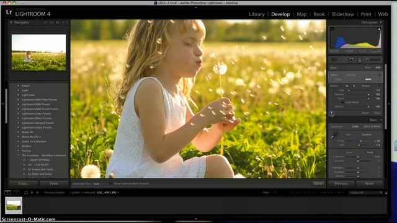The image size is (397, 223).
Task: Click the Lr Lightroom logo
Action: click(x=9, y=12)
